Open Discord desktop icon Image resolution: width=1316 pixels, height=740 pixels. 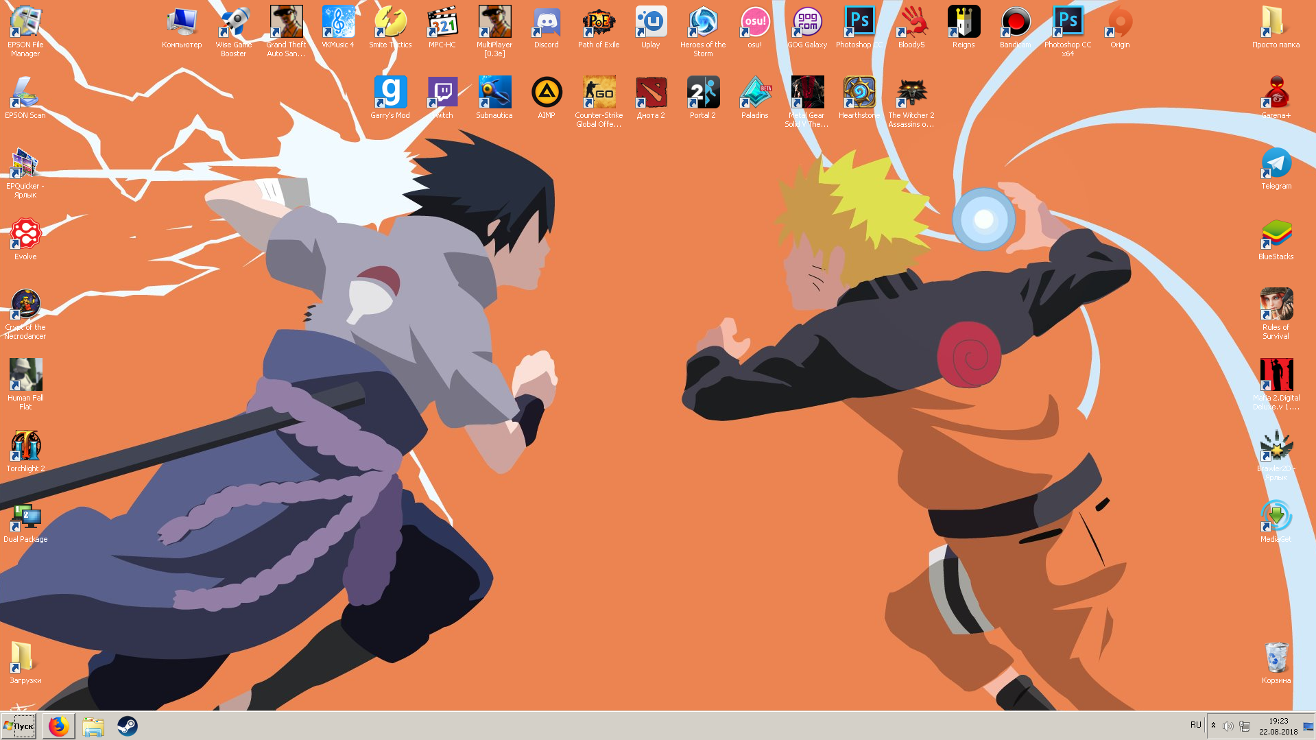pos(547,27)
